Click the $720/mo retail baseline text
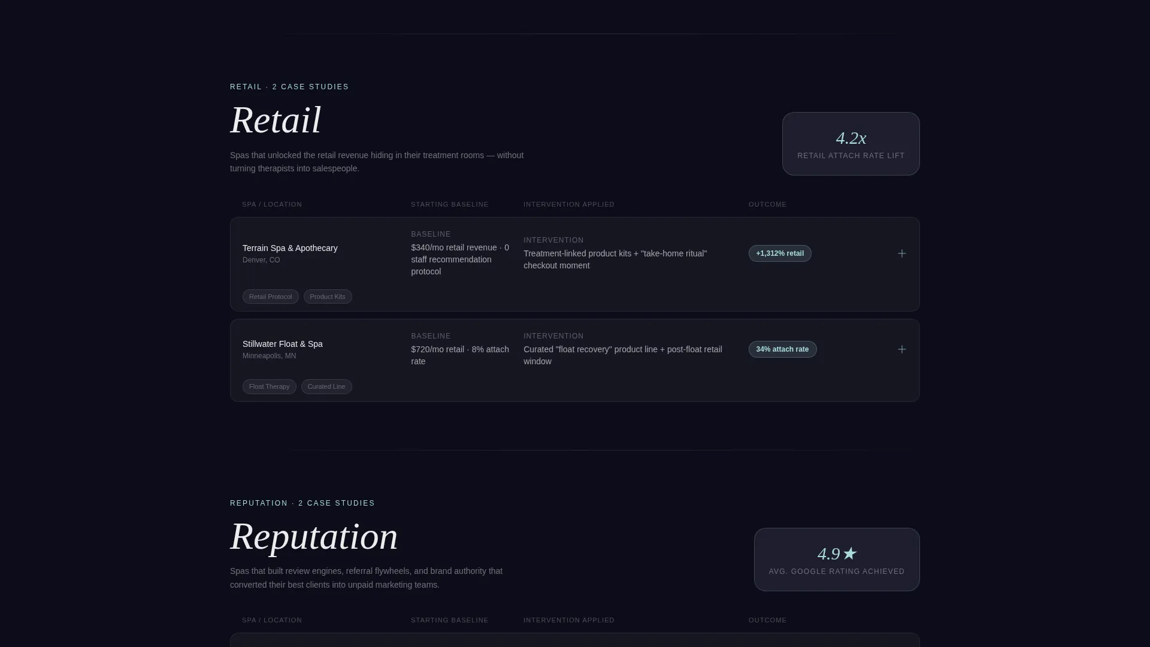 point(460,355)
